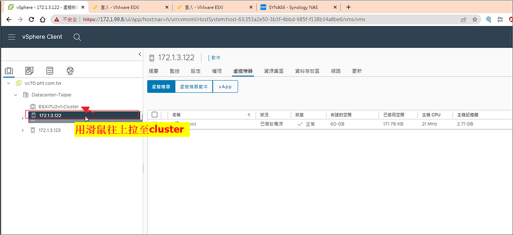Open the first 登入 - VMware ESXi tab
Viewport: 513px width, 235px height.
pyautogui.click(x=130, y=7)
